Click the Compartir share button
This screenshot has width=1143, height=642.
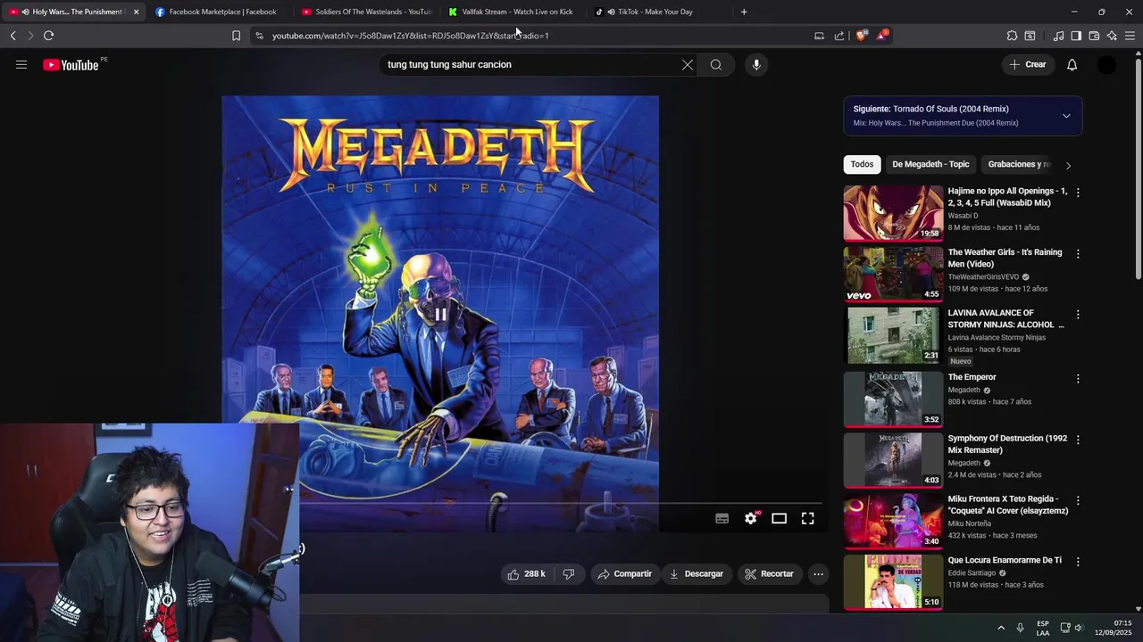[625, 573]
